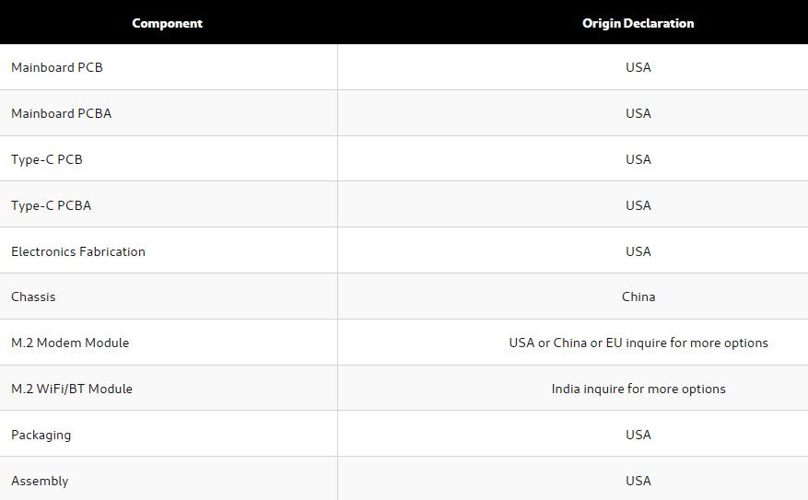
Task: Select the M.2 Modem Module cell
Action: coord(70,343)
